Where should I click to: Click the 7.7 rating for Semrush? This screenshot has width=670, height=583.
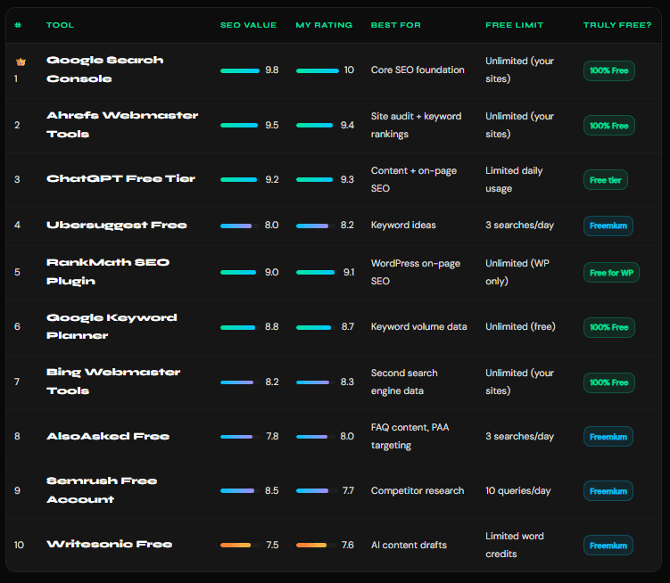click(348, 491)
